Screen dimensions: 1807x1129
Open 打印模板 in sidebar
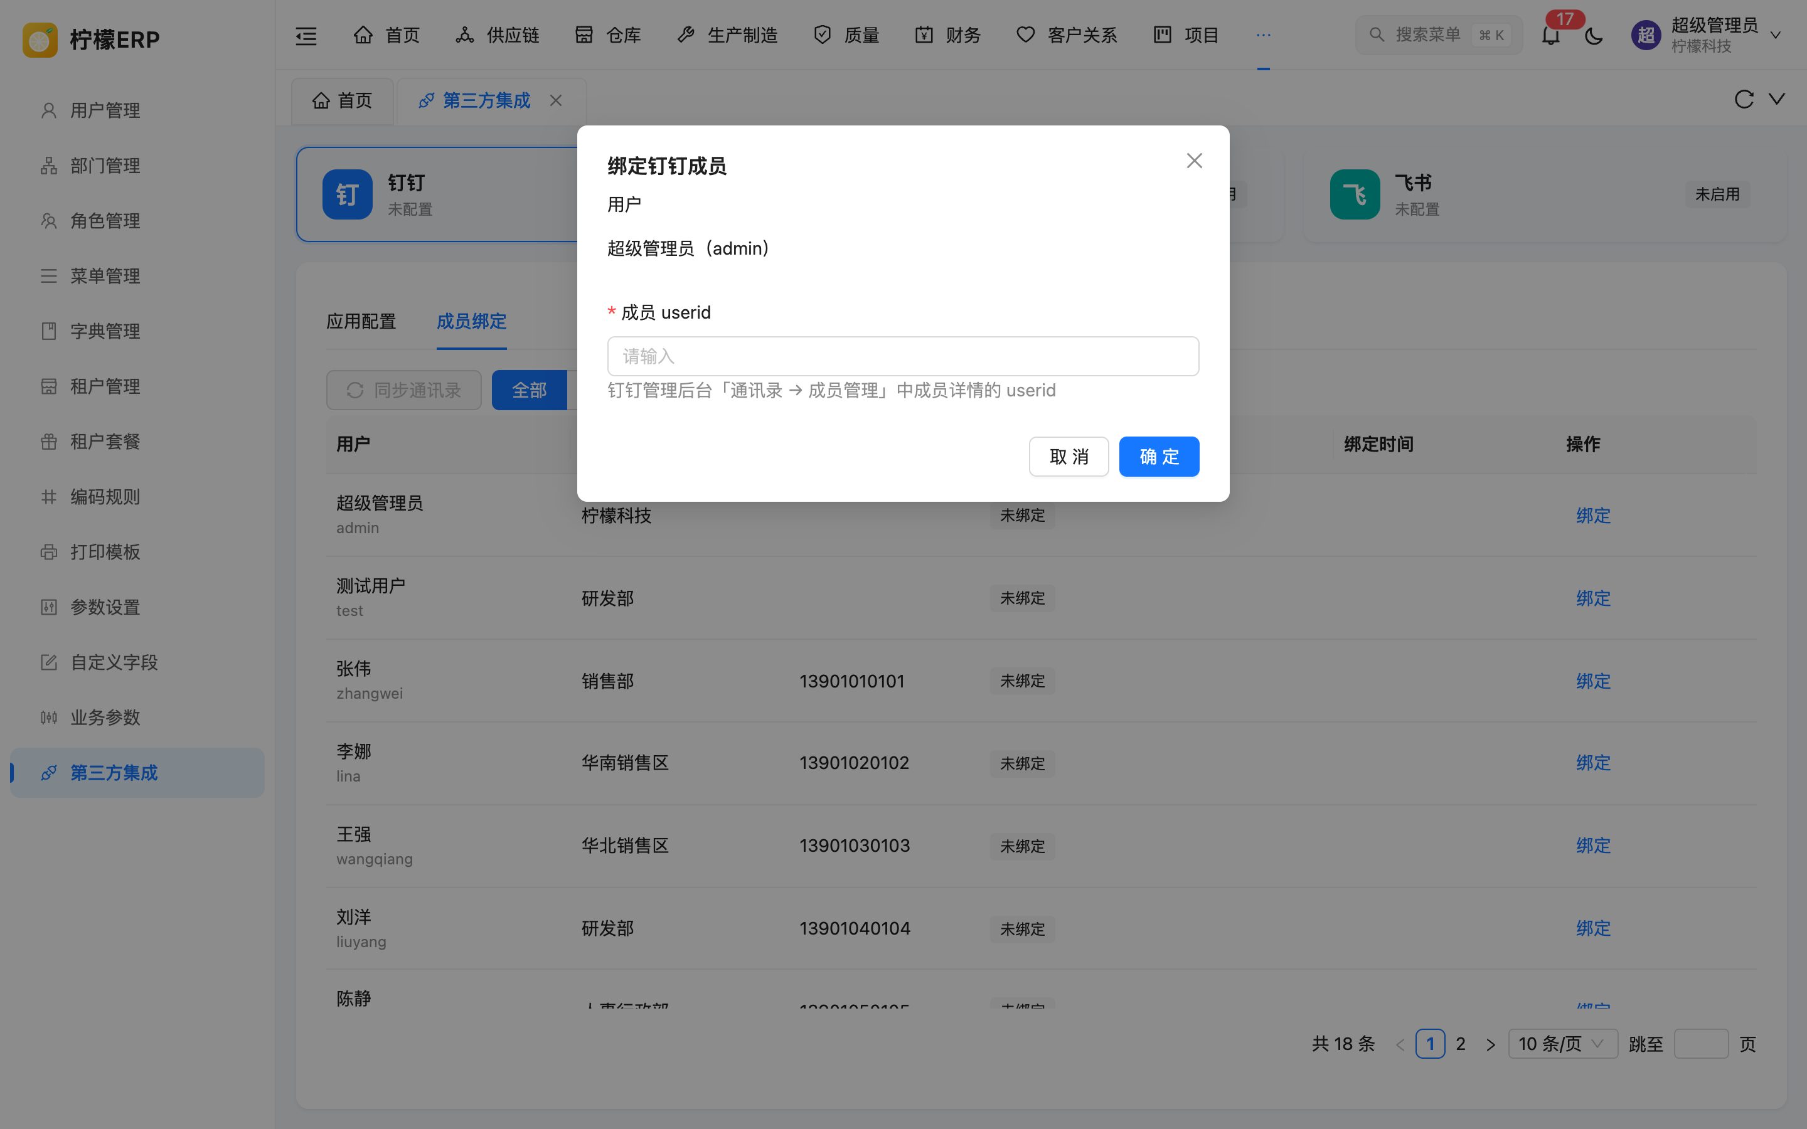pos(137,553)
